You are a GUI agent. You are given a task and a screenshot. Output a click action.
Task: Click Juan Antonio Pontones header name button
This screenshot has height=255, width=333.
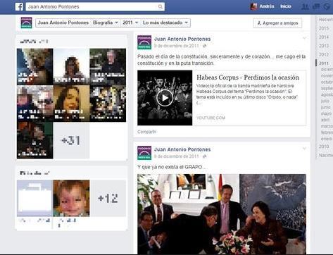(x=63, y=23)
